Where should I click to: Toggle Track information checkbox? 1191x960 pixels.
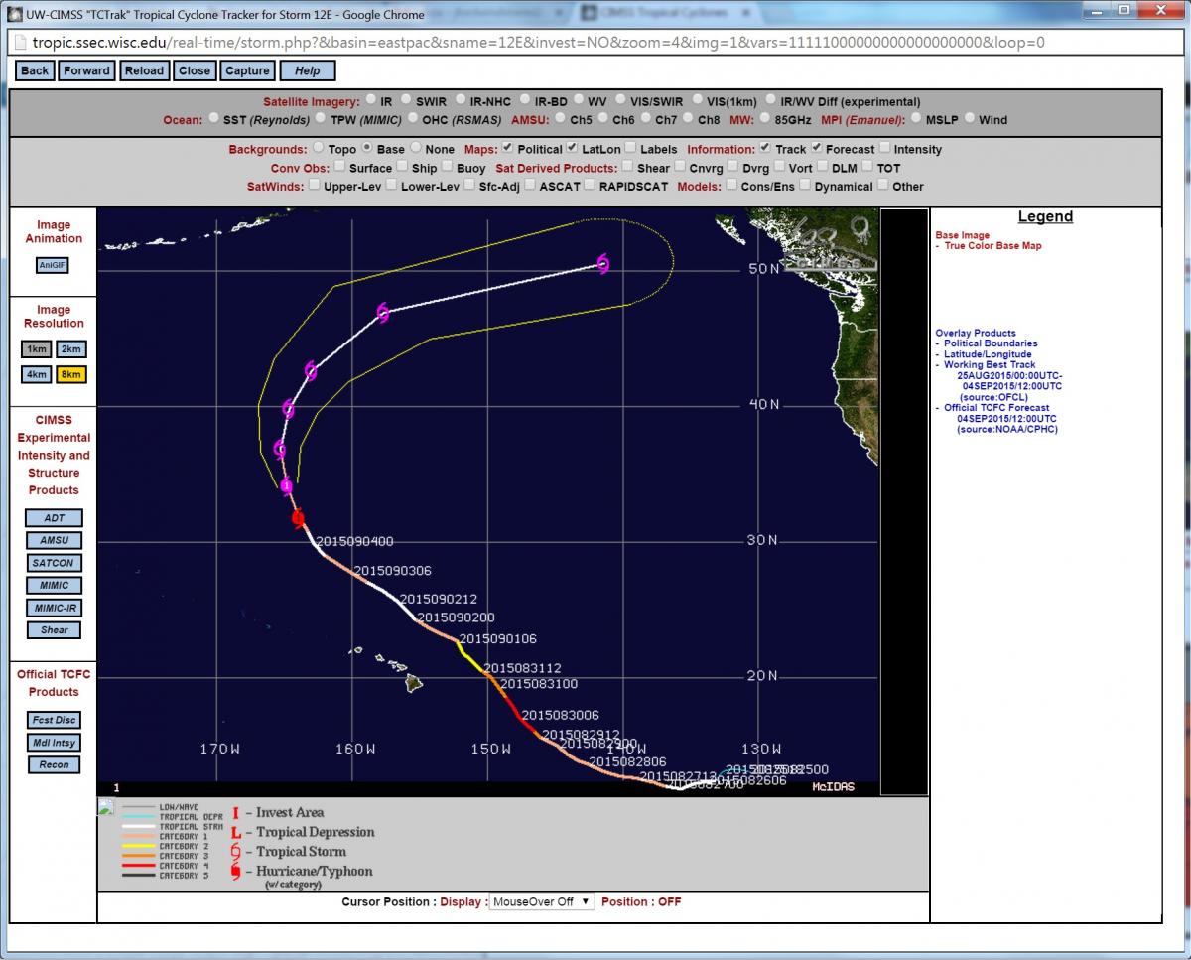tap(765, 148)
